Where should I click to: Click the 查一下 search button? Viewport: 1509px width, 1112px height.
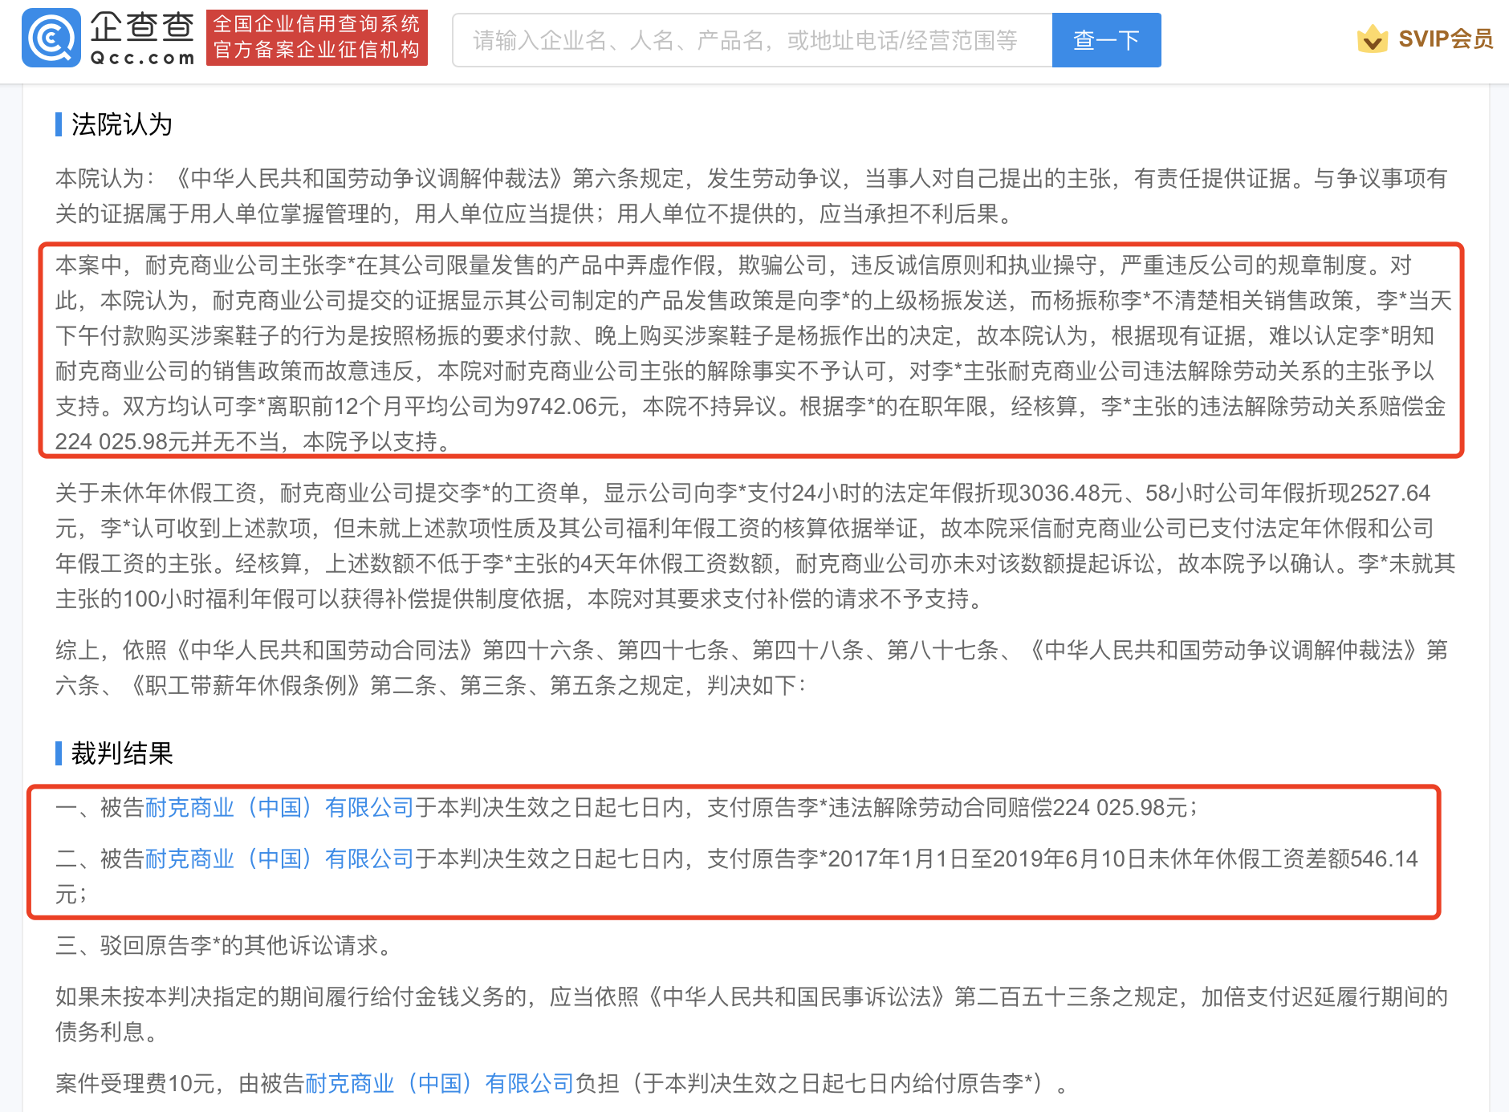1106,40
